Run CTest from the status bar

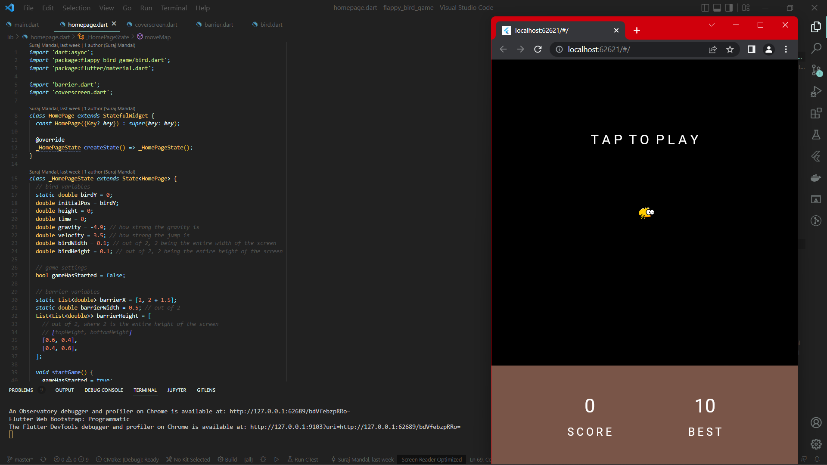pyautogui.click(x=303, y=459)
